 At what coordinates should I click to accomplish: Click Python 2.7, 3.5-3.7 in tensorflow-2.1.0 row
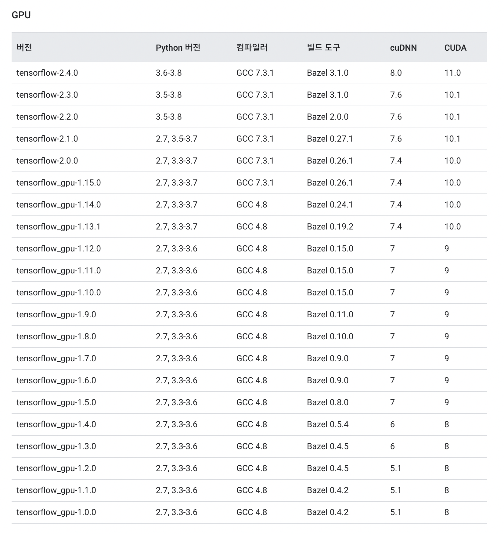click(x=177, y=139)
